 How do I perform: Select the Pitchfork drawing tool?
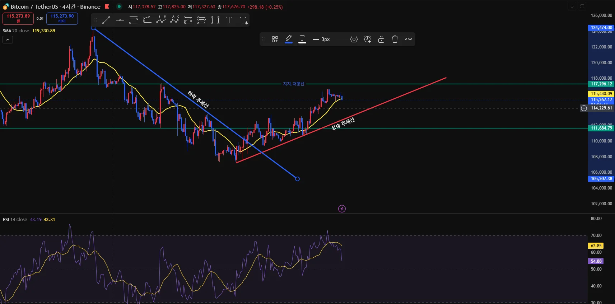[147, 20]
